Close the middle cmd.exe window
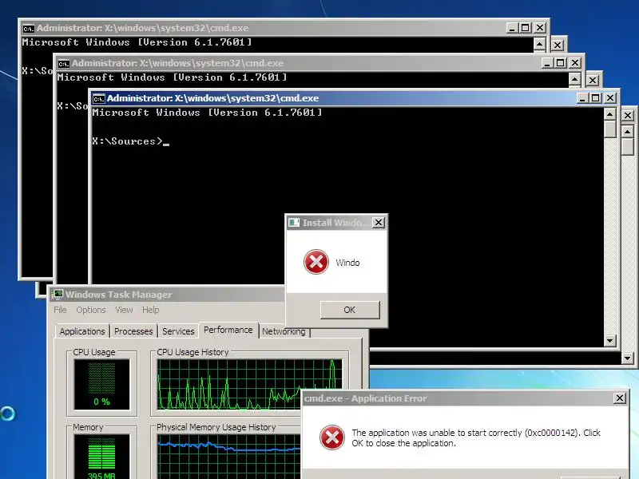The height and width of the screenshot is (479, 639). [575, 63]
